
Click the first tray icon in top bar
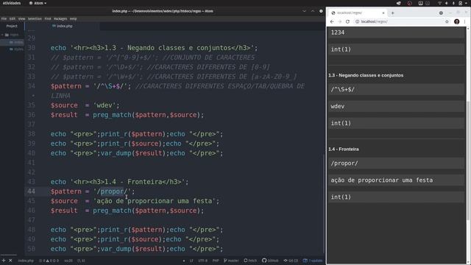(x=399, y=3)
